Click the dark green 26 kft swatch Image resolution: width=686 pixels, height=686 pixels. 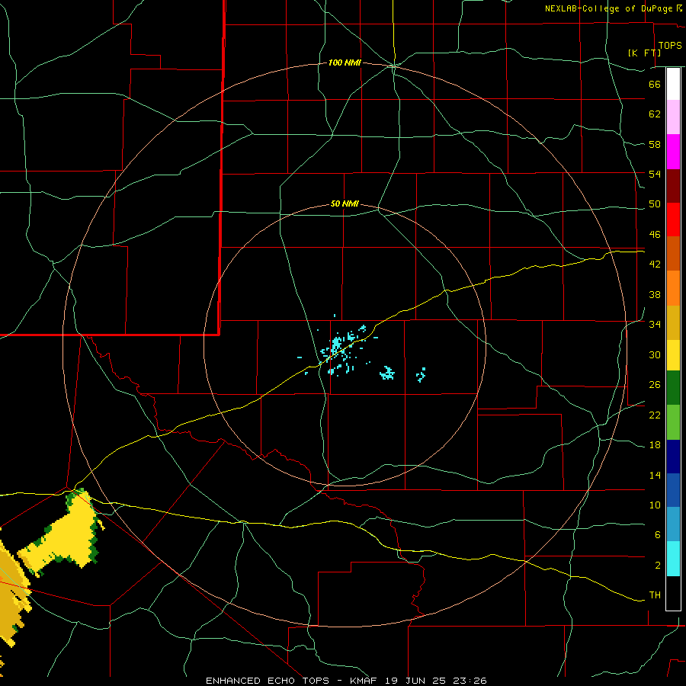click(x=673, y=388)
